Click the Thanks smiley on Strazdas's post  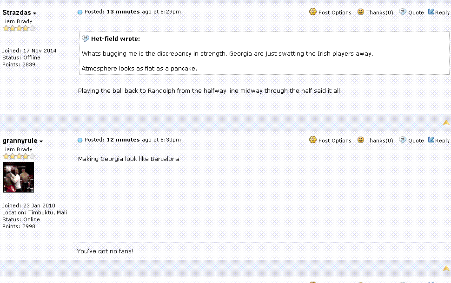coord(361,12)
